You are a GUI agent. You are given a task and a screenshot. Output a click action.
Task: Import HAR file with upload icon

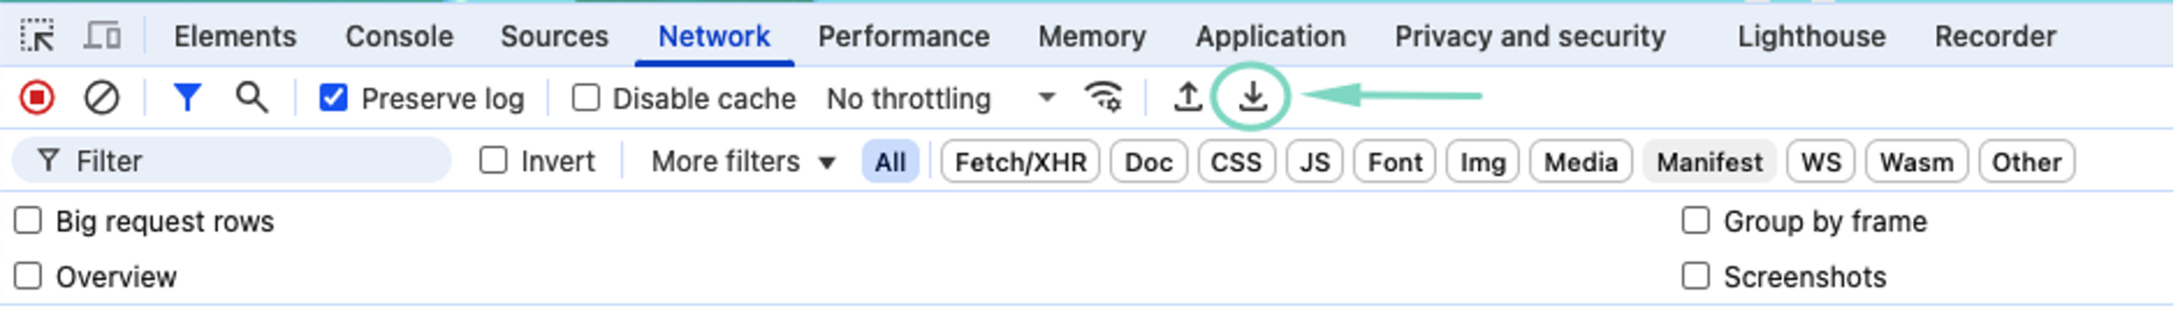coord(1187,97)
